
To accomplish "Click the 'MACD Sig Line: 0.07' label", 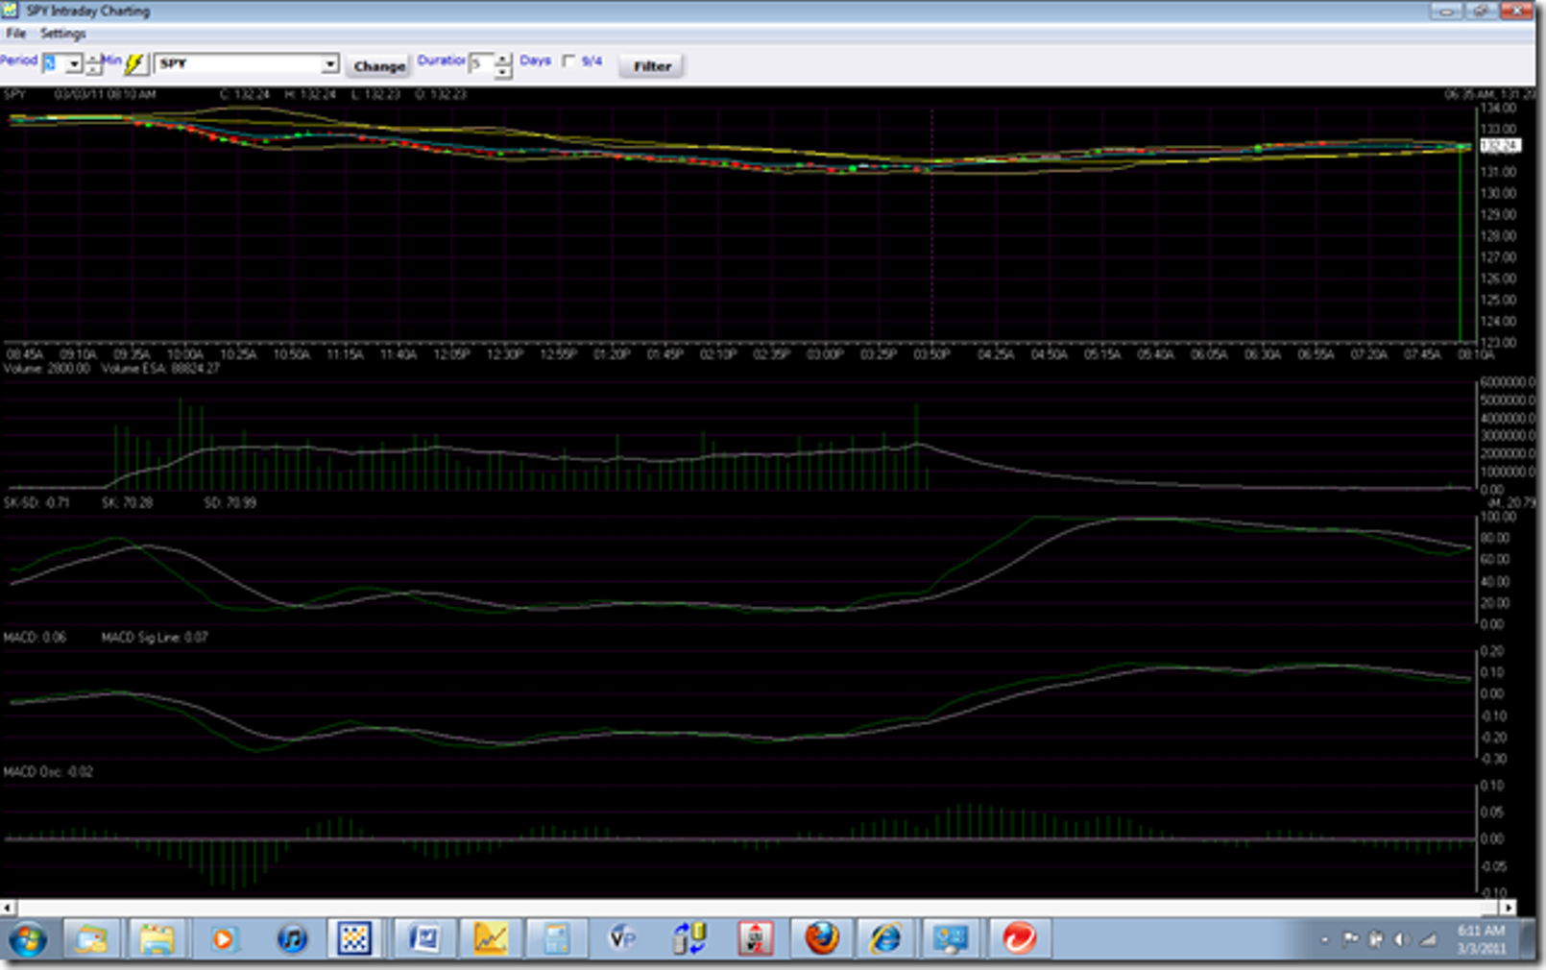I will [155, 637].
